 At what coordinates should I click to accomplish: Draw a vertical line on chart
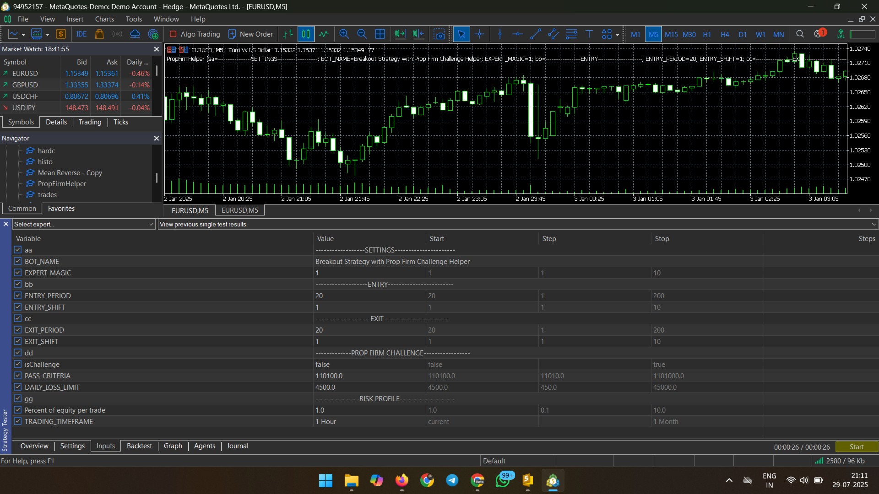click(x=500, y=34)
